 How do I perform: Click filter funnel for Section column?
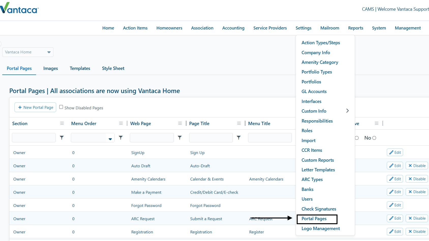[x=62, y=138]
